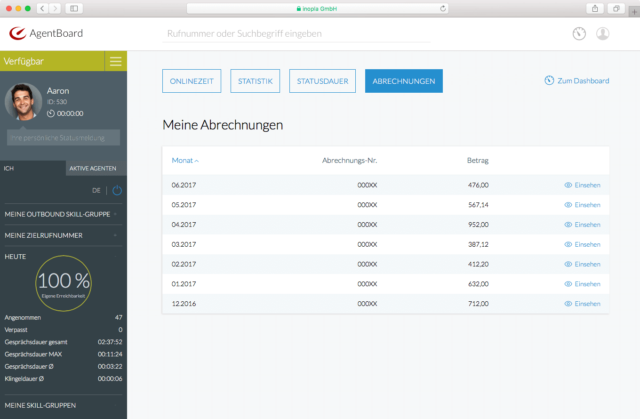
Task: Open the Statistik tab
Action: tap(255, 81)
